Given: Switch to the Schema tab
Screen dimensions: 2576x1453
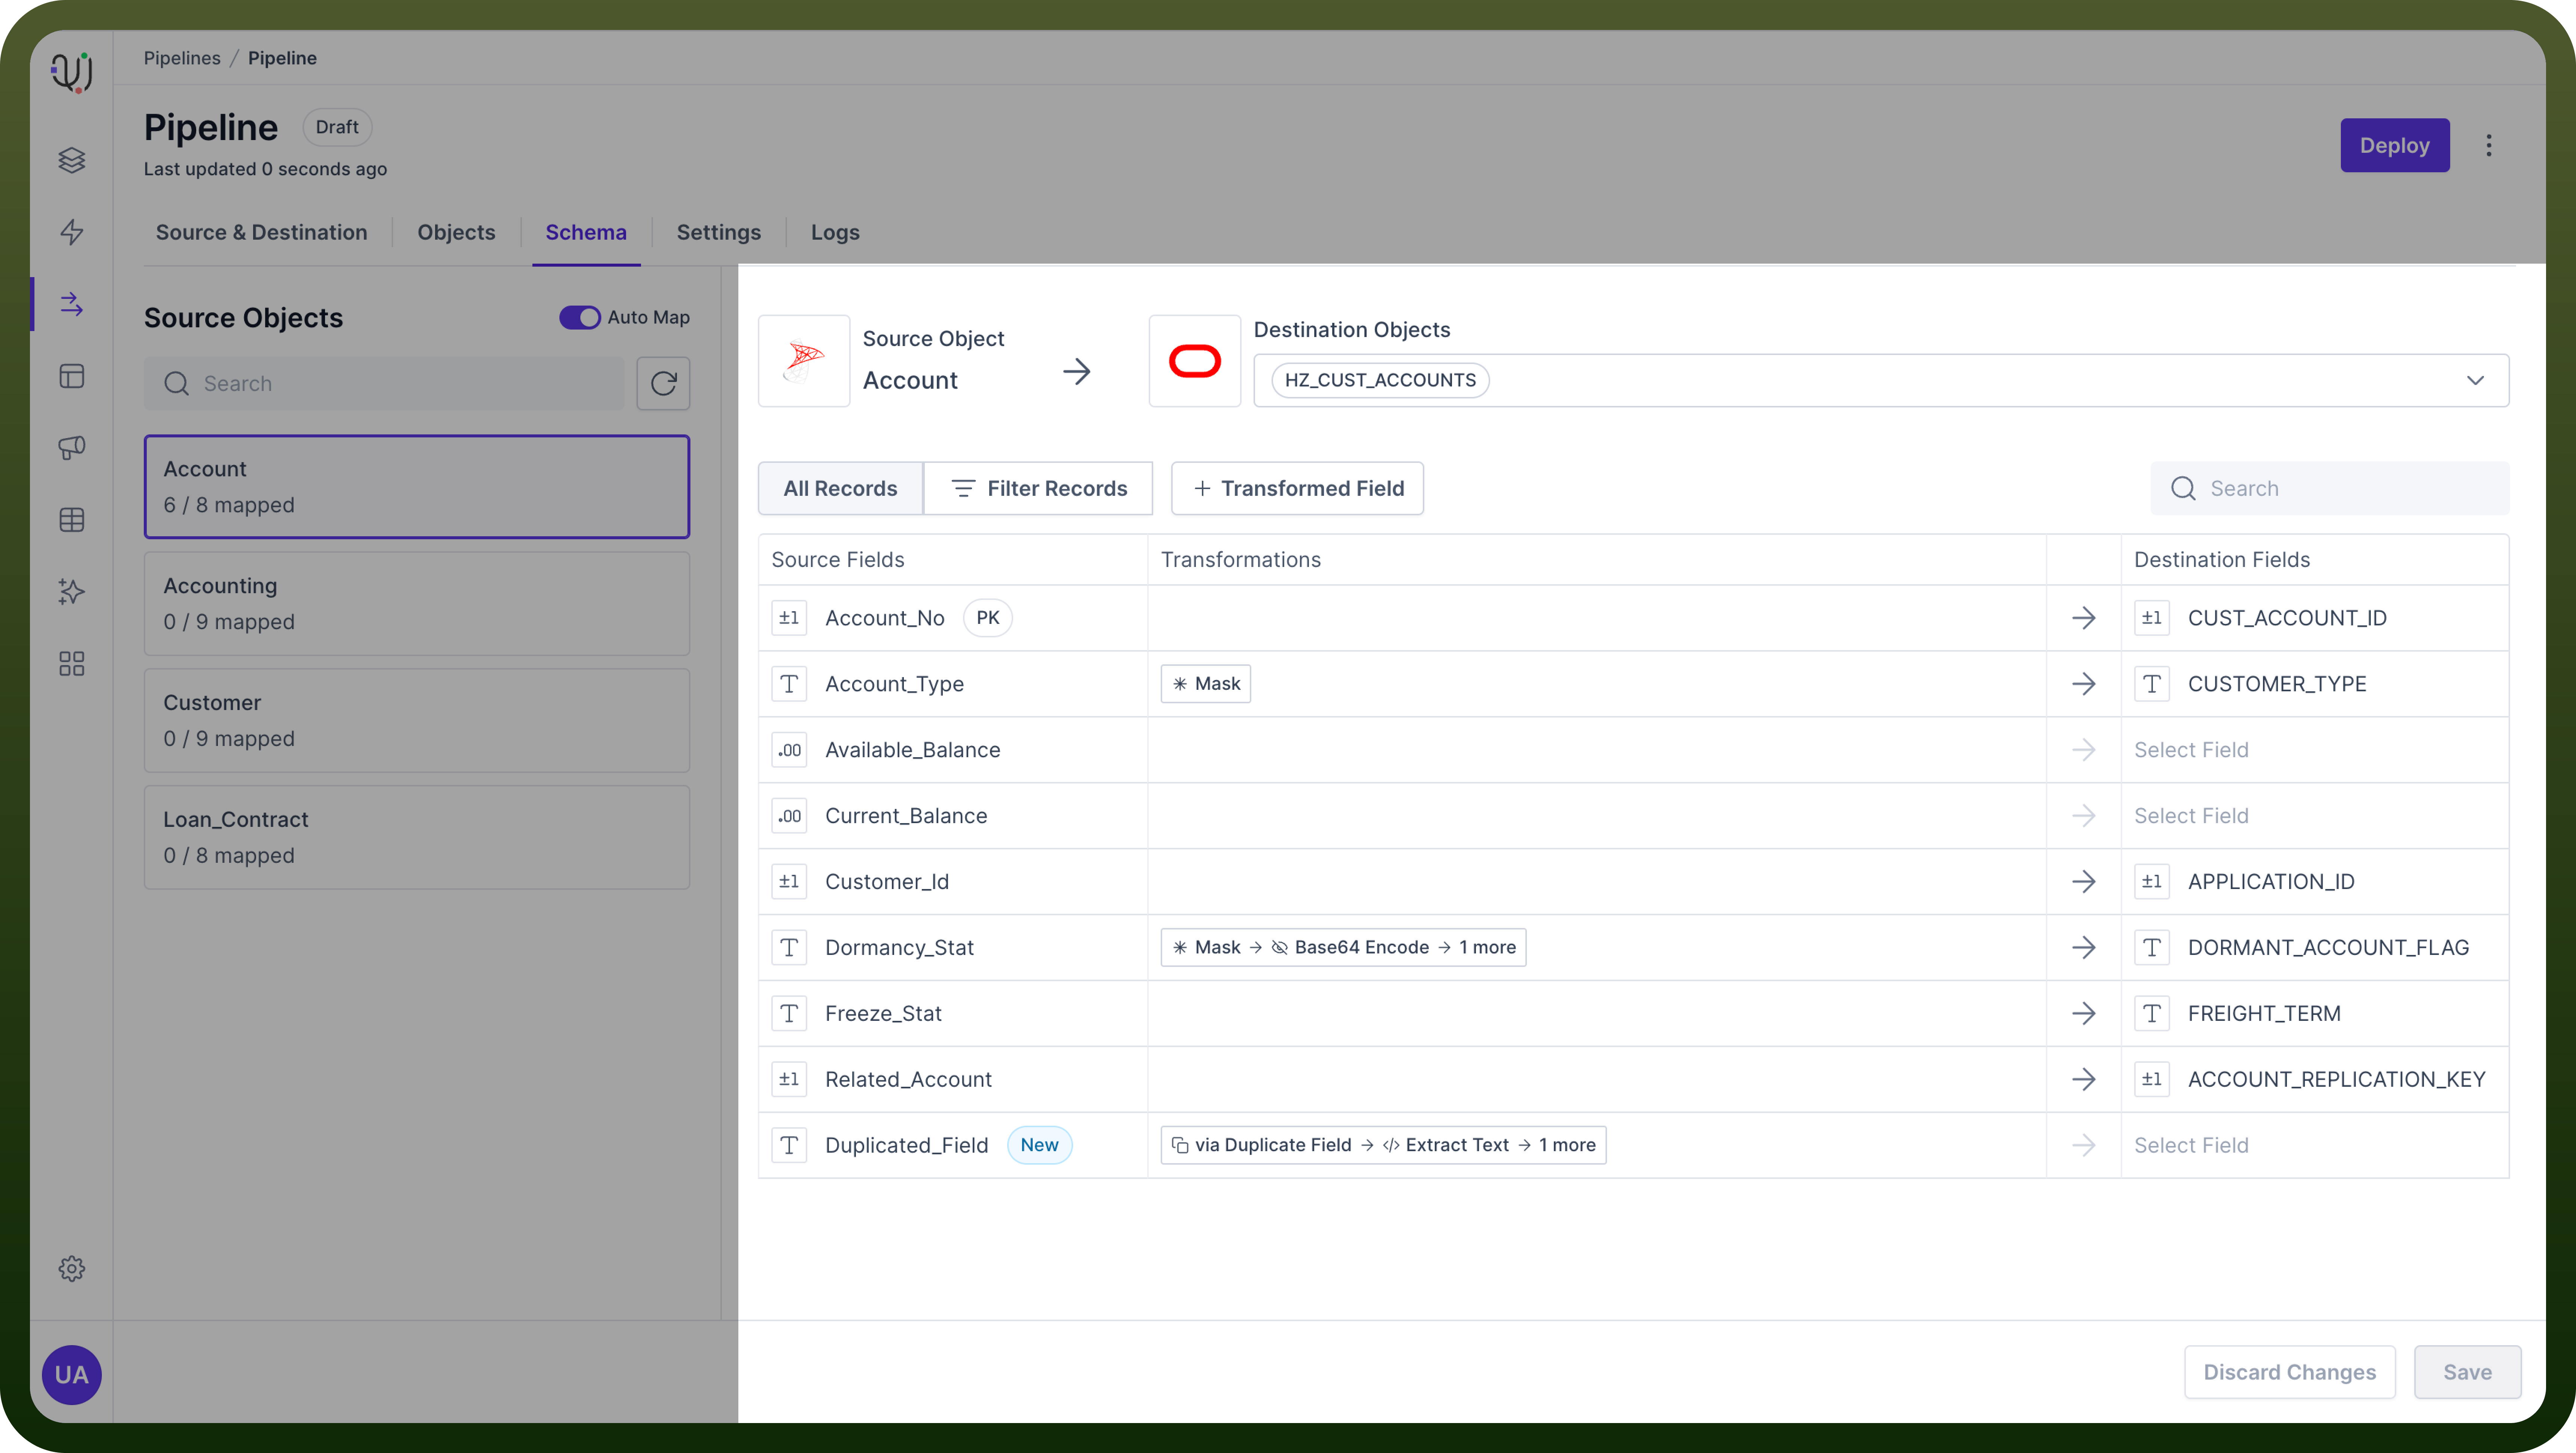Looking at the screenshot, I should (586, 232).
